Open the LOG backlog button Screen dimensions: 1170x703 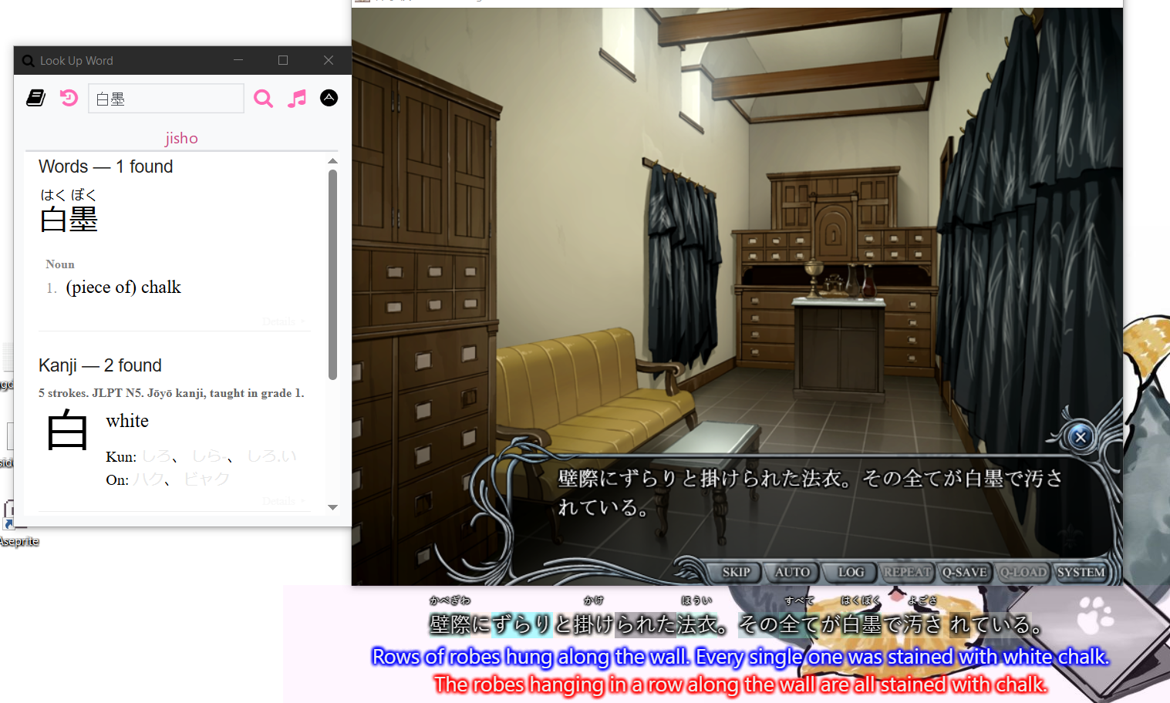point(851,572)
